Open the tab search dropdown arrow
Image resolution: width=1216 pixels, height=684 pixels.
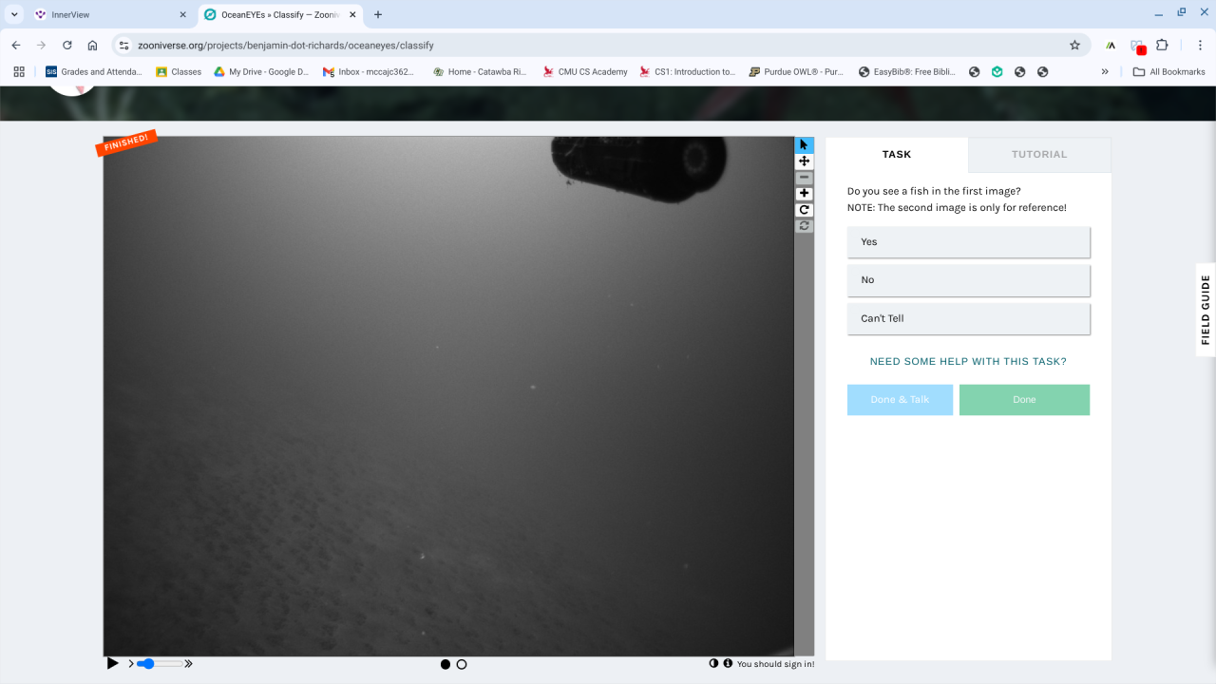pyautogui.click(x=14, y=14)
